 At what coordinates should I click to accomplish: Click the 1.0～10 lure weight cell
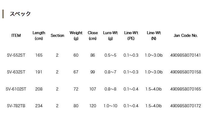(110, 106)
